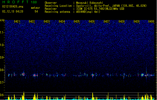157x100 pixels.
Task: Click the Observer label
Action: click(x=51, y=3)
